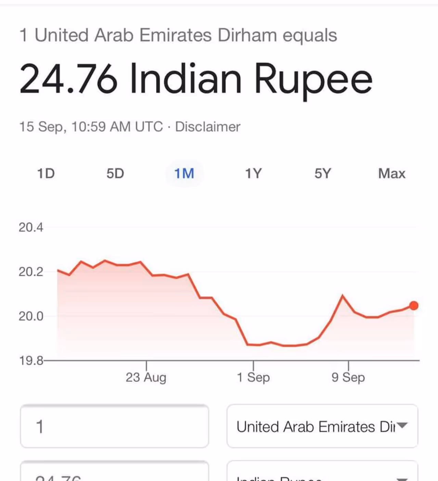The image size is (438, 481).
Task: Switch chart to the 5D range
Action: point(115,173)
